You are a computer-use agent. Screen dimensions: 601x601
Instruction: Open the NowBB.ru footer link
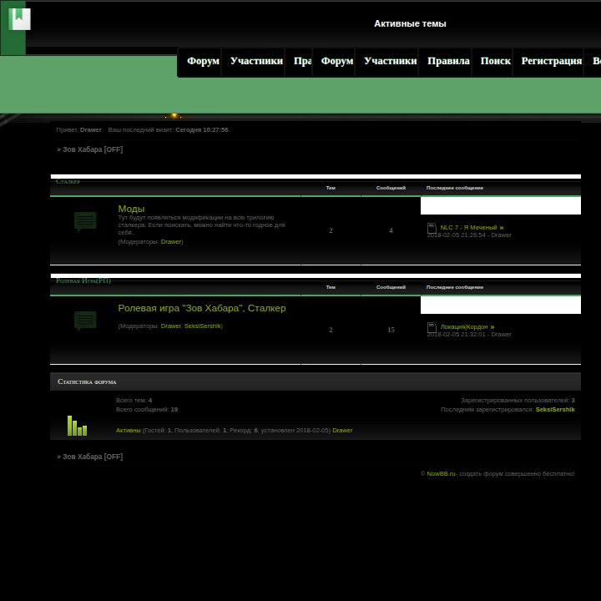[441, 474]
